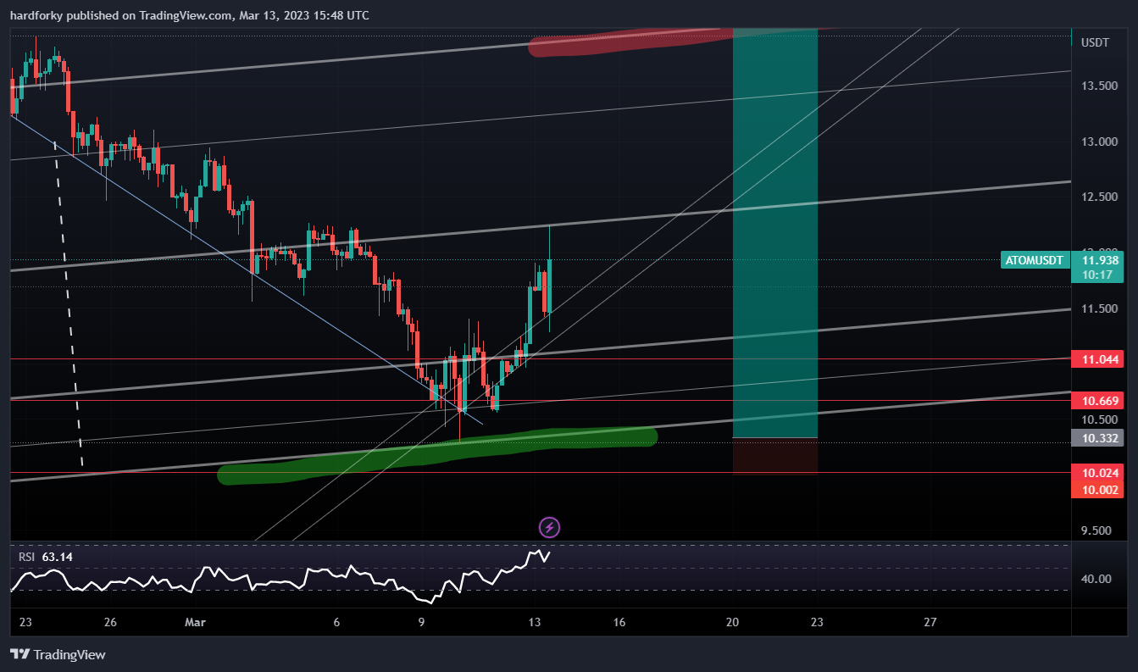Click the RSI indicator label
Screen dimensions: 1138x672
27,557
